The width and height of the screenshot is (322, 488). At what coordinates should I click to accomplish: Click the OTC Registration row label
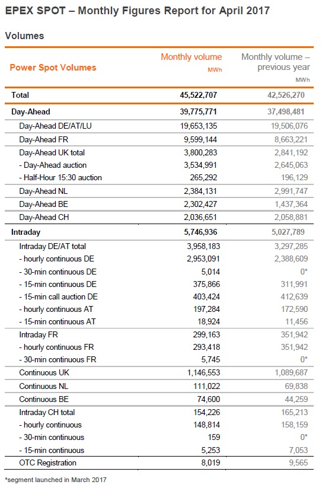[x=47, y=463]
